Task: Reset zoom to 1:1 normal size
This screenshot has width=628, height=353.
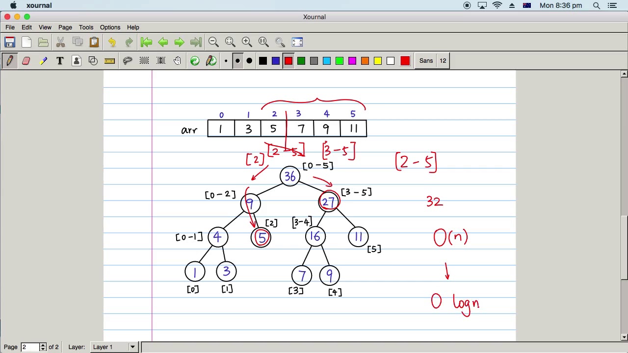Action: [x=263, y=42]
